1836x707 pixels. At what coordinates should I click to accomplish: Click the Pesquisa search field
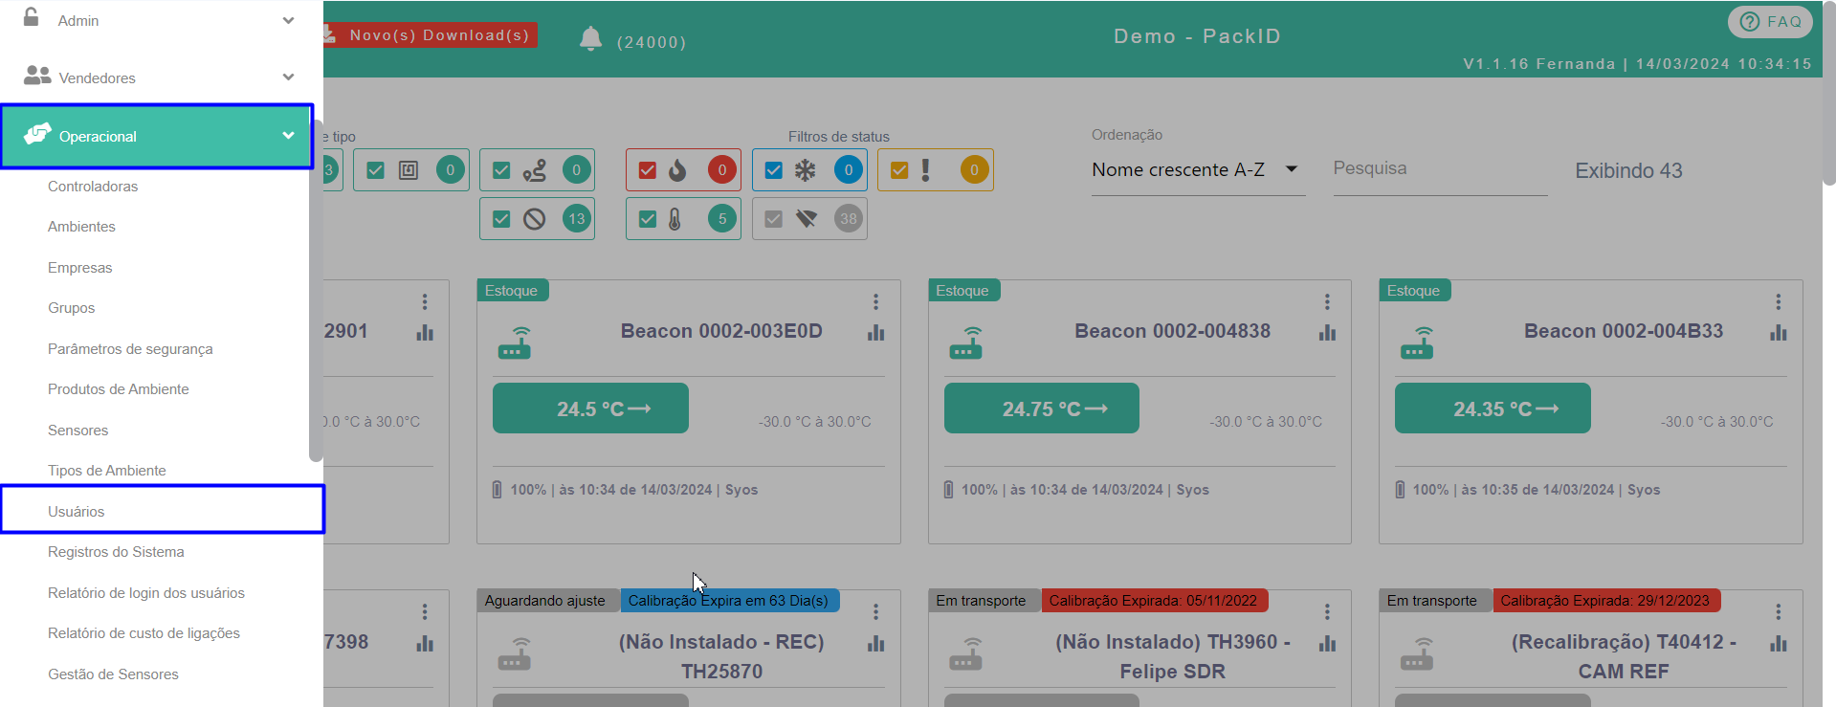point(1439,169)
